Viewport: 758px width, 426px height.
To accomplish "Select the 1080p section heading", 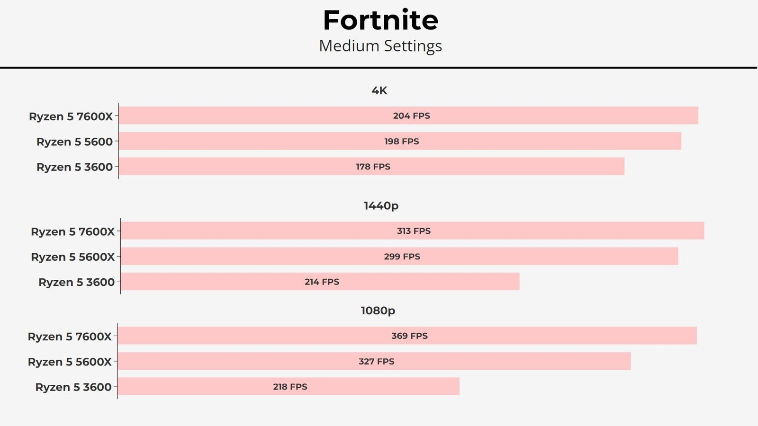I will 378,311.
